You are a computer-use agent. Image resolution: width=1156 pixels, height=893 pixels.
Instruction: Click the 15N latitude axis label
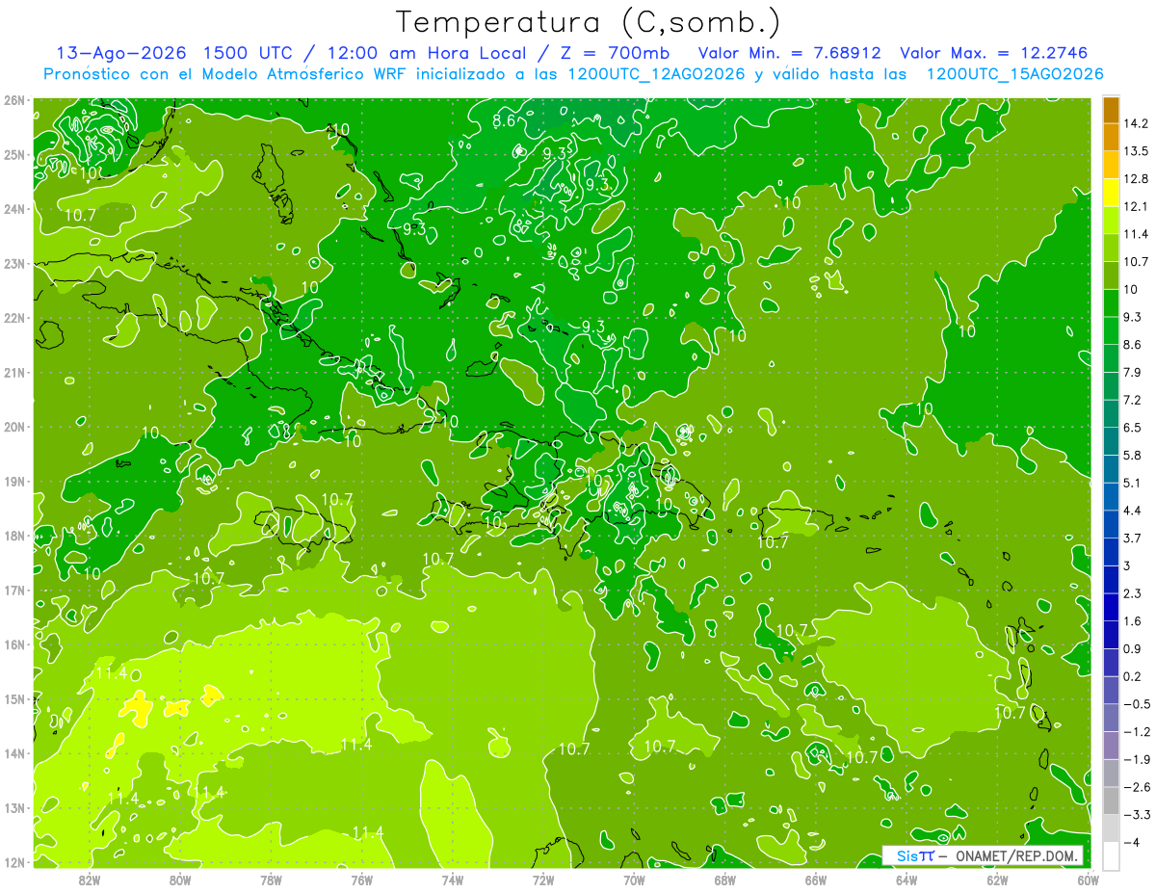click(13, 698)
